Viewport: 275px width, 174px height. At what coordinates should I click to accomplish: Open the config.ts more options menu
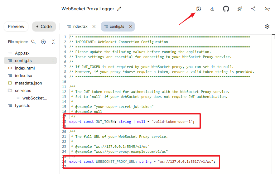[x=53, y=61]
